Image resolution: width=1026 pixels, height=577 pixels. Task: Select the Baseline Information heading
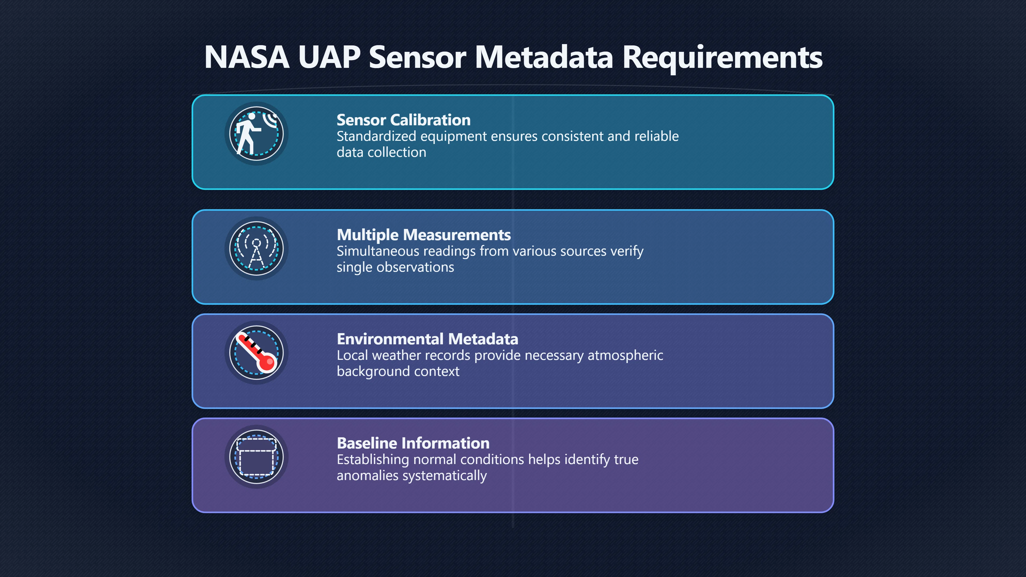[413, 443]
